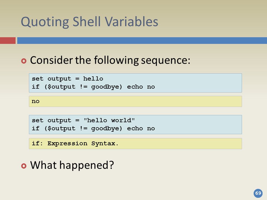Click the blue horizontal divider bar
The width and height of the screenshot is (267, 200).
[142, 41]
